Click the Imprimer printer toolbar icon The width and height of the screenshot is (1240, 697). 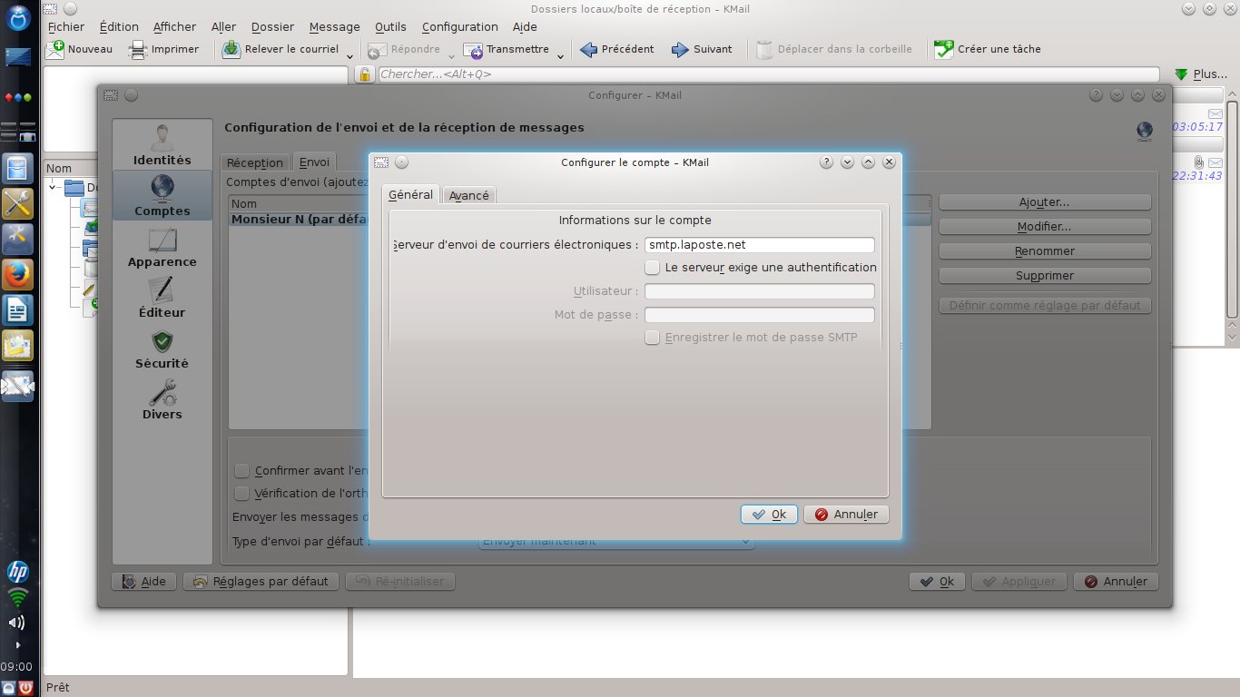click(138, 49)
